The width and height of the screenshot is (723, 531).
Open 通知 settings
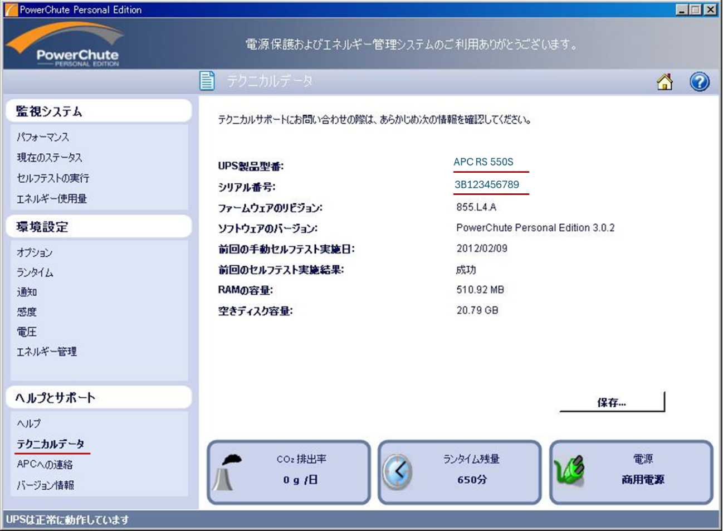coord(26,292)
